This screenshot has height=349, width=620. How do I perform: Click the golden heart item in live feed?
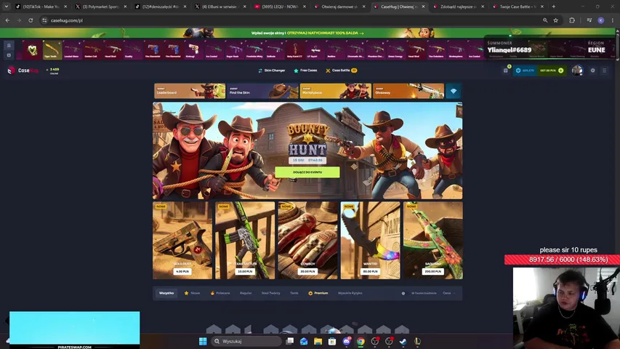coord(32,50)
